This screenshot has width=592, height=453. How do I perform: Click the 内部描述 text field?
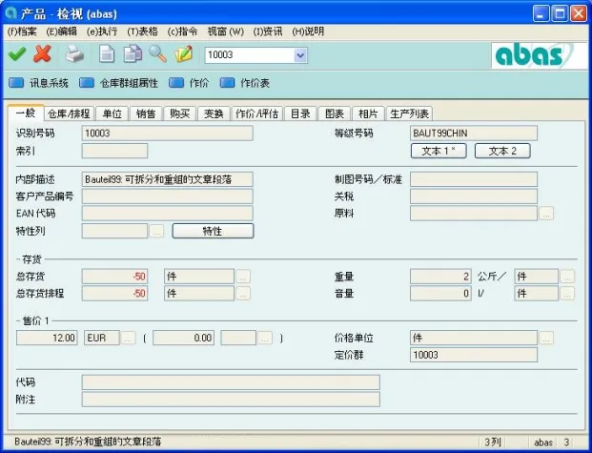click(x=167, y=179)
